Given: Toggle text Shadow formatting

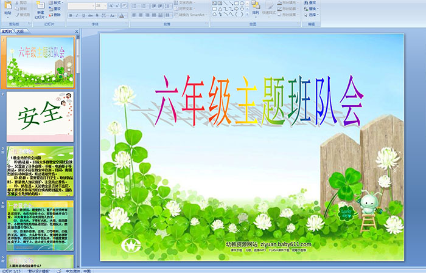Looking at the screenshot, I should point(97,15).
